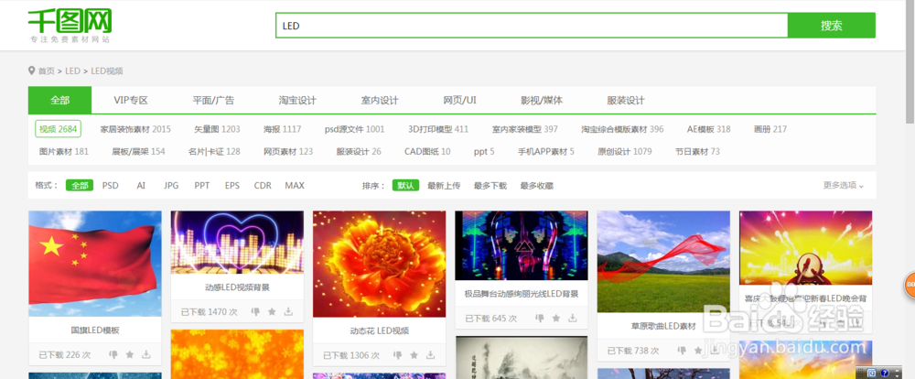The image size is (915, 379).
Task: Download 动态花 LED视频 via download icon
Action: coord(430,355)
